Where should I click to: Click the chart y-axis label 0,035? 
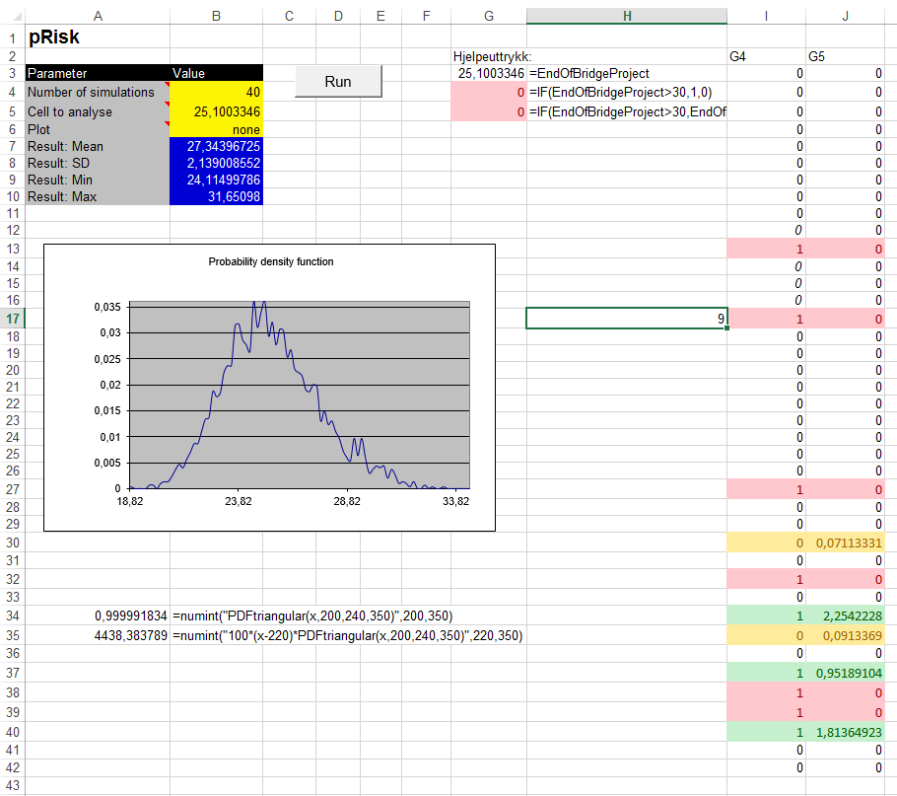point(107,307)
